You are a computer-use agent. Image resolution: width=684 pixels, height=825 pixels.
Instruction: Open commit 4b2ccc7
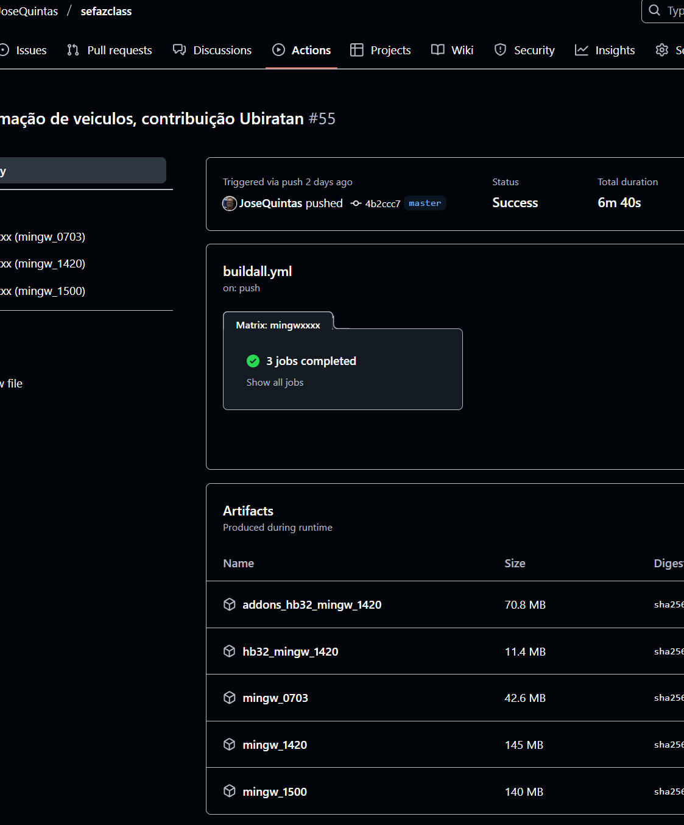383,204
